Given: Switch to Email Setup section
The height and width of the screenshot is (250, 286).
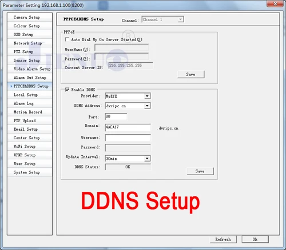Looking at the screenshot, I should coord(30,129).
